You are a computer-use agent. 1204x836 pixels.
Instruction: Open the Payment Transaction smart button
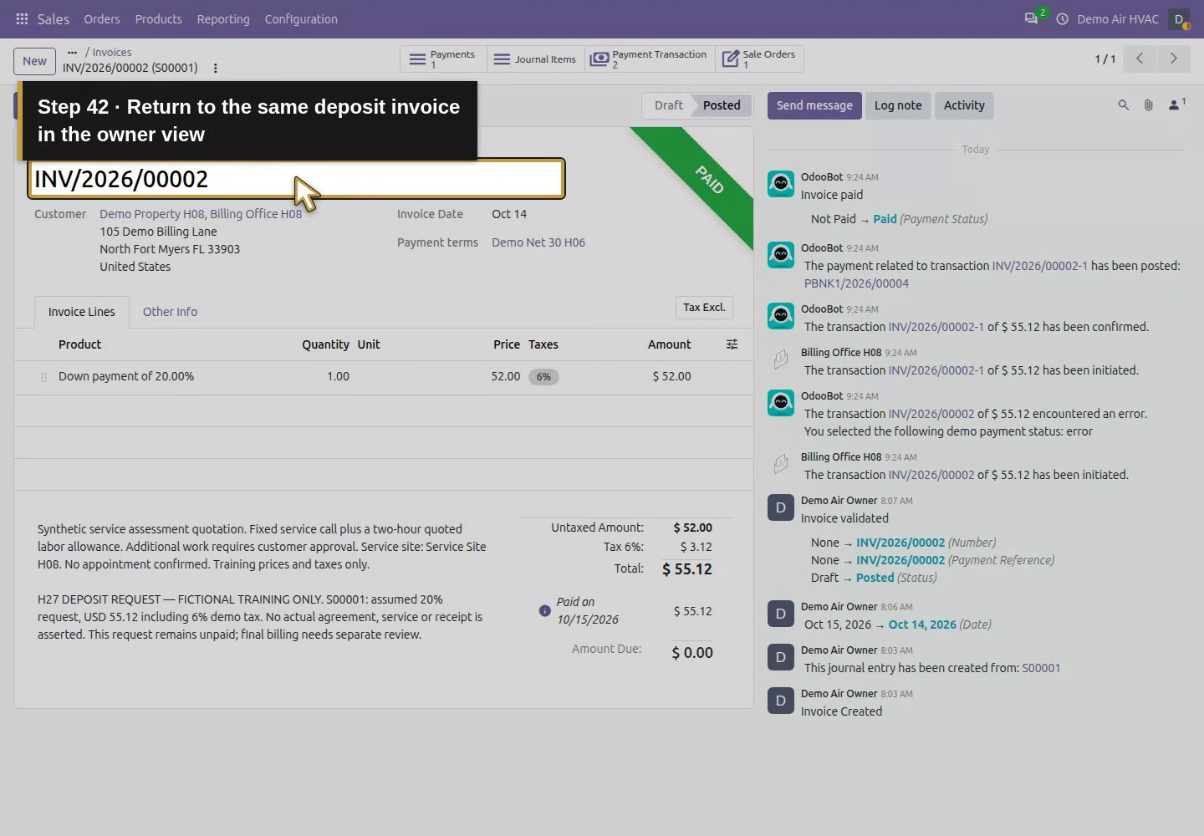click(650, 59)
